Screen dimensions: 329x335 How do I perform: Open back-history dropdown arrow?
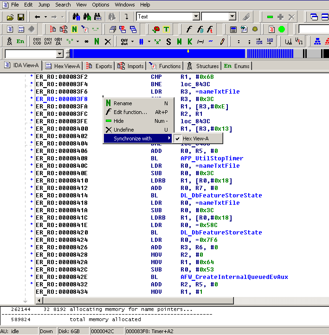tap(45, 17)
